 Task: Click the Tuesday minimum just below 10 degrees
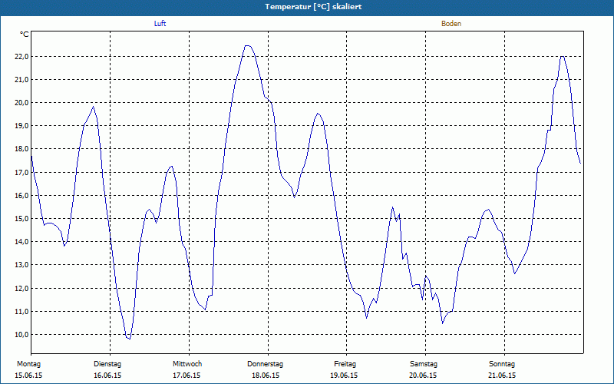128,338
